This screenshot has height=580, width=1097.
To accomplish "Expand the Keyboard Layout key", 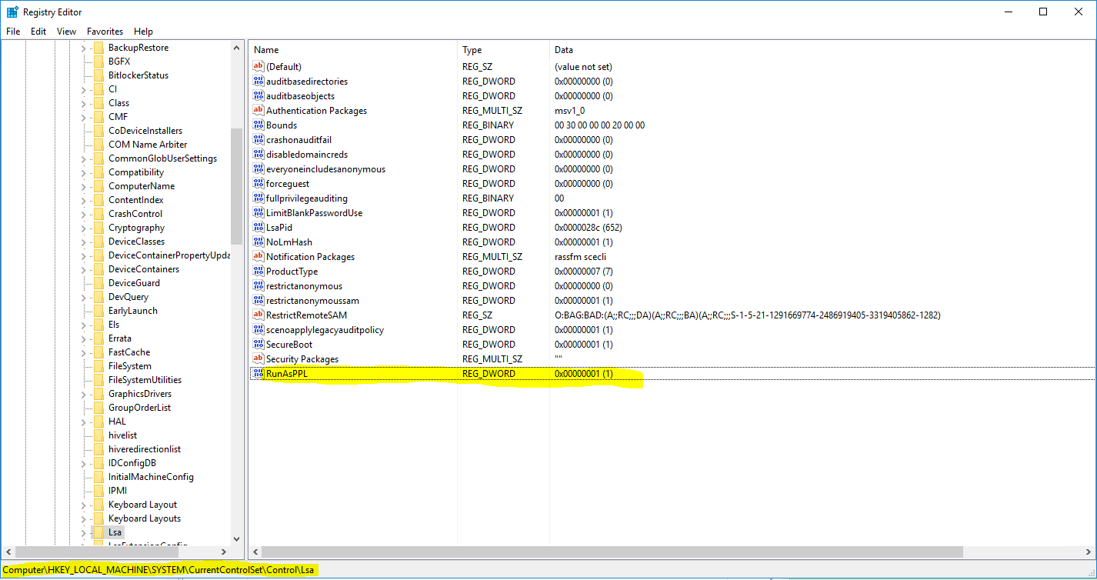I will 83,505.
